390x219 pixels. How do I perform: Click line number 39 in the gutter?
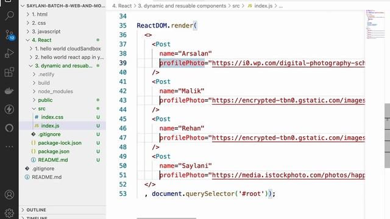click(x=123, y=63)
